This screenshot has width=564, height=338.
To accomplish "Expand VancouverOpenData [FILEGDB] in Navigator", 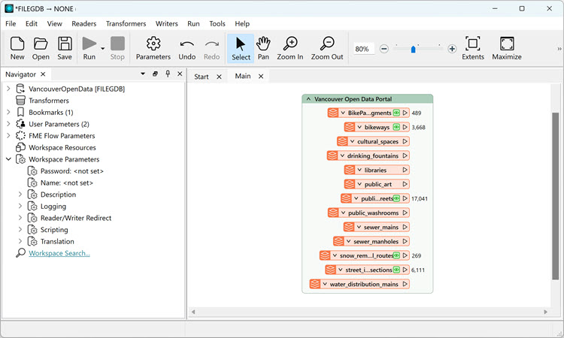I will (8, 89).
